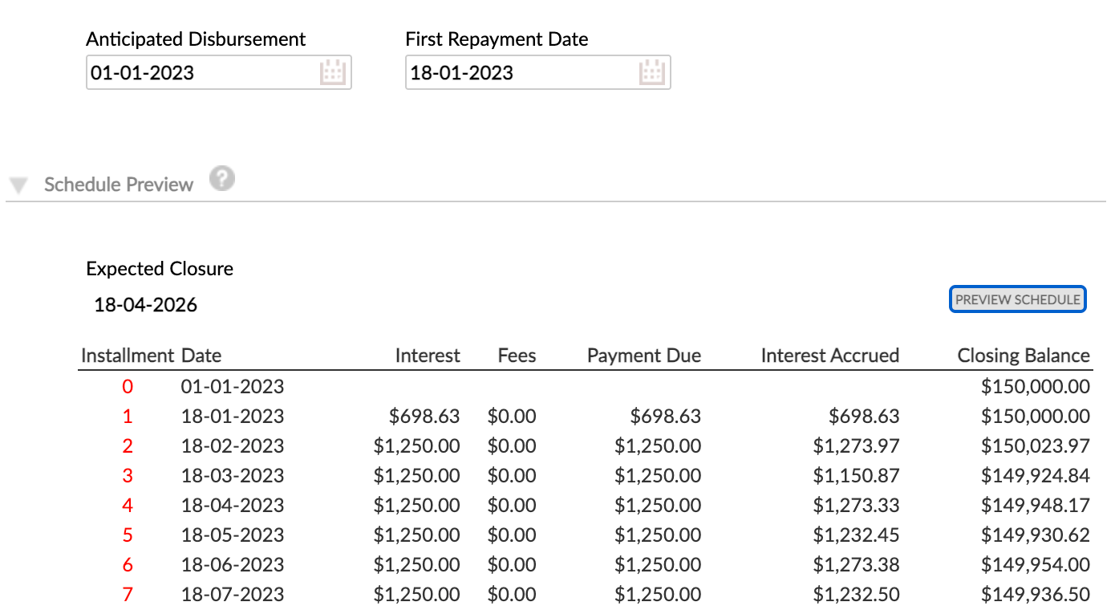Click the Schedule Preview help icon
Viewport: 1115px width, 610px height.
click(222, 179)
